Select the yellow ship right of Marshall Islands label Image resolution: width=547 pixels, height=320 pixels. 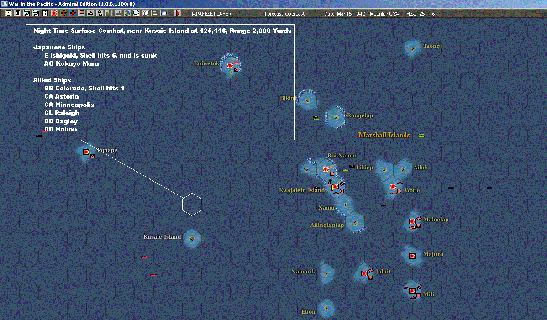pos(421,135)
